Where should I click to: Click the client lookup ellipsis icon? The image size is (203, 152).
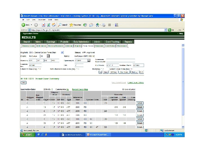(x=48, y=56)
